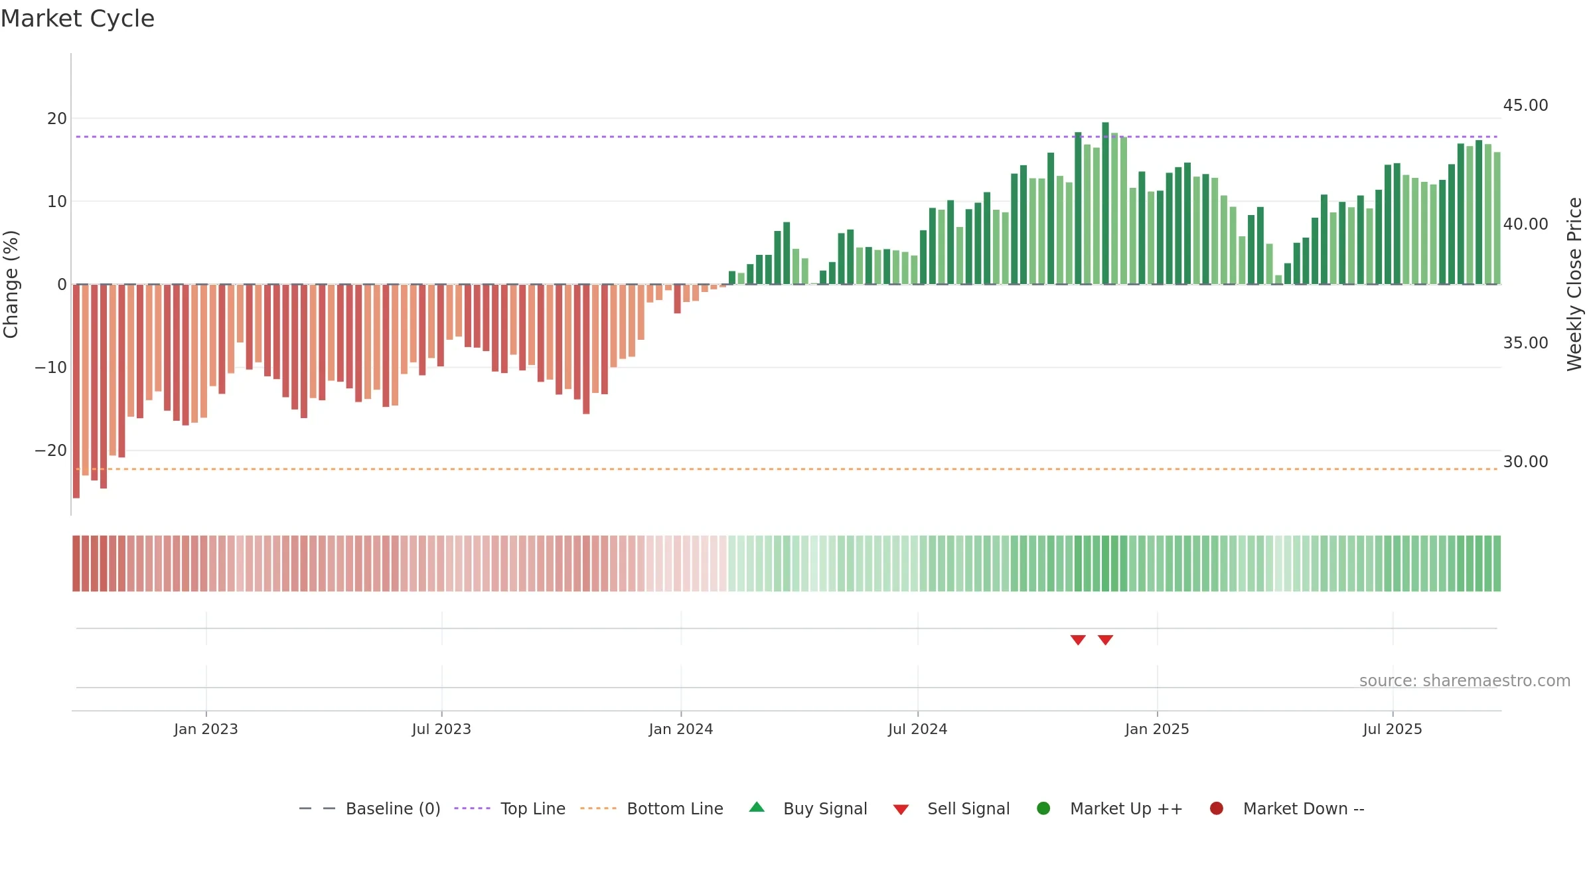Click the green Market Up circle icon
Screen dimensions: 1593x896
1043,808
